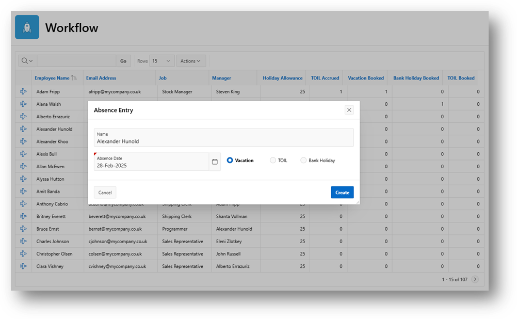Go to next page of results

click(x=475, y=279)
